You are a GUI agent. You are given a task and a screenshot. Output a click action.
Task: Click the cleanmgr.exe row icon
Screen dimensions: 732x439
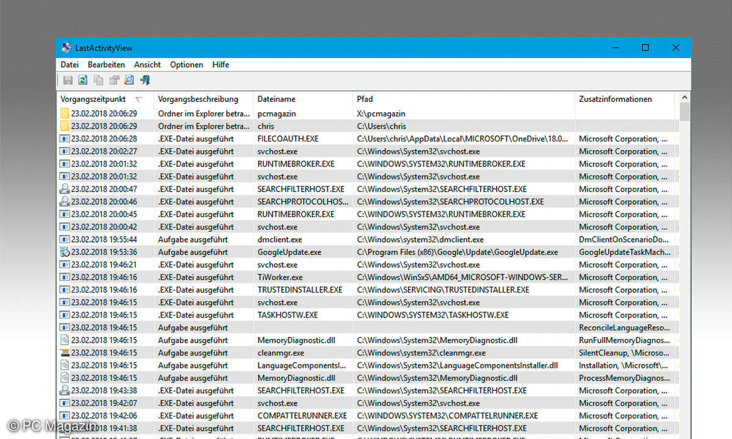click(x=65, y=353)
